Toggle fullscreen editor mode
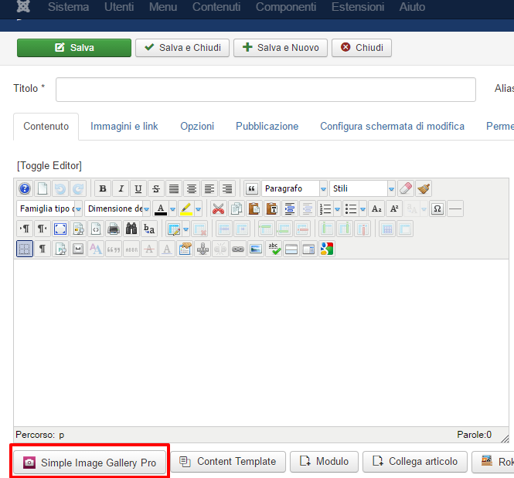The width and height of the screenshot is (514, 478). (x=60, y=229)
